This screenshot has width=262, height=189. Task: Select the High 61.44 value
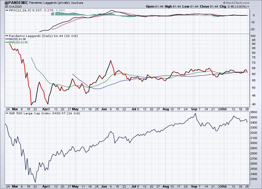pos(173,6)
